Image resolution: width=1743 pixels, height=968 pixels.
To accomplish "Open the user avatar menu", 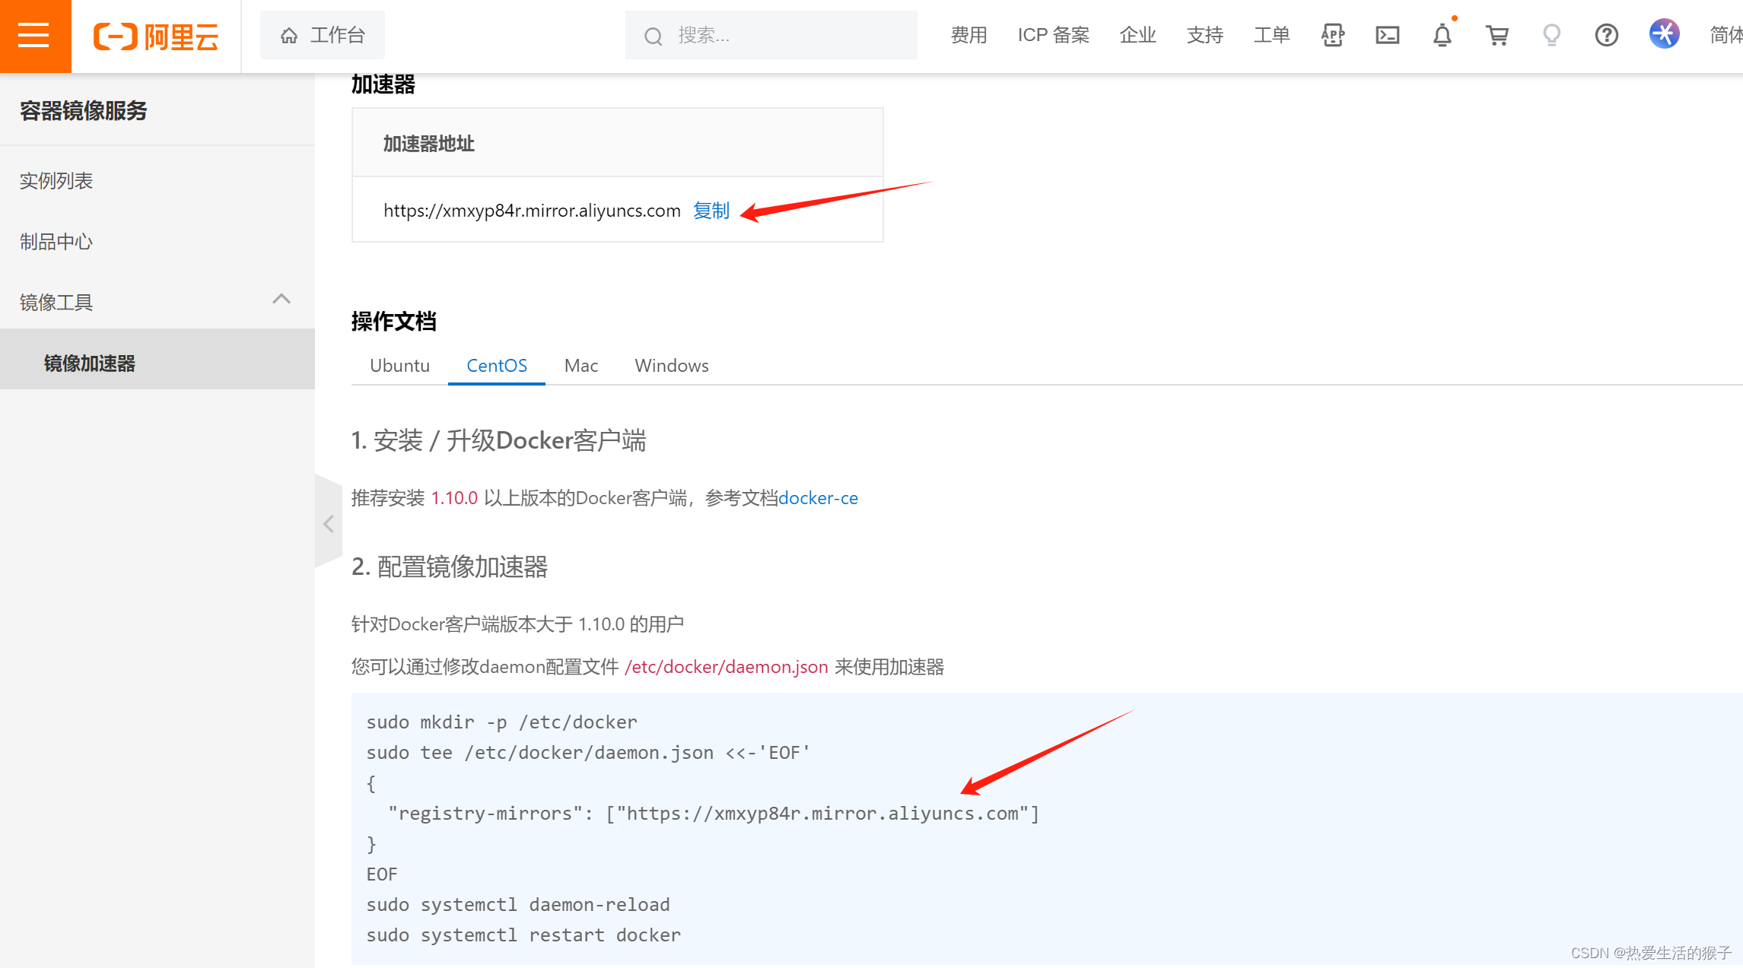I will tap(1664, 34).
